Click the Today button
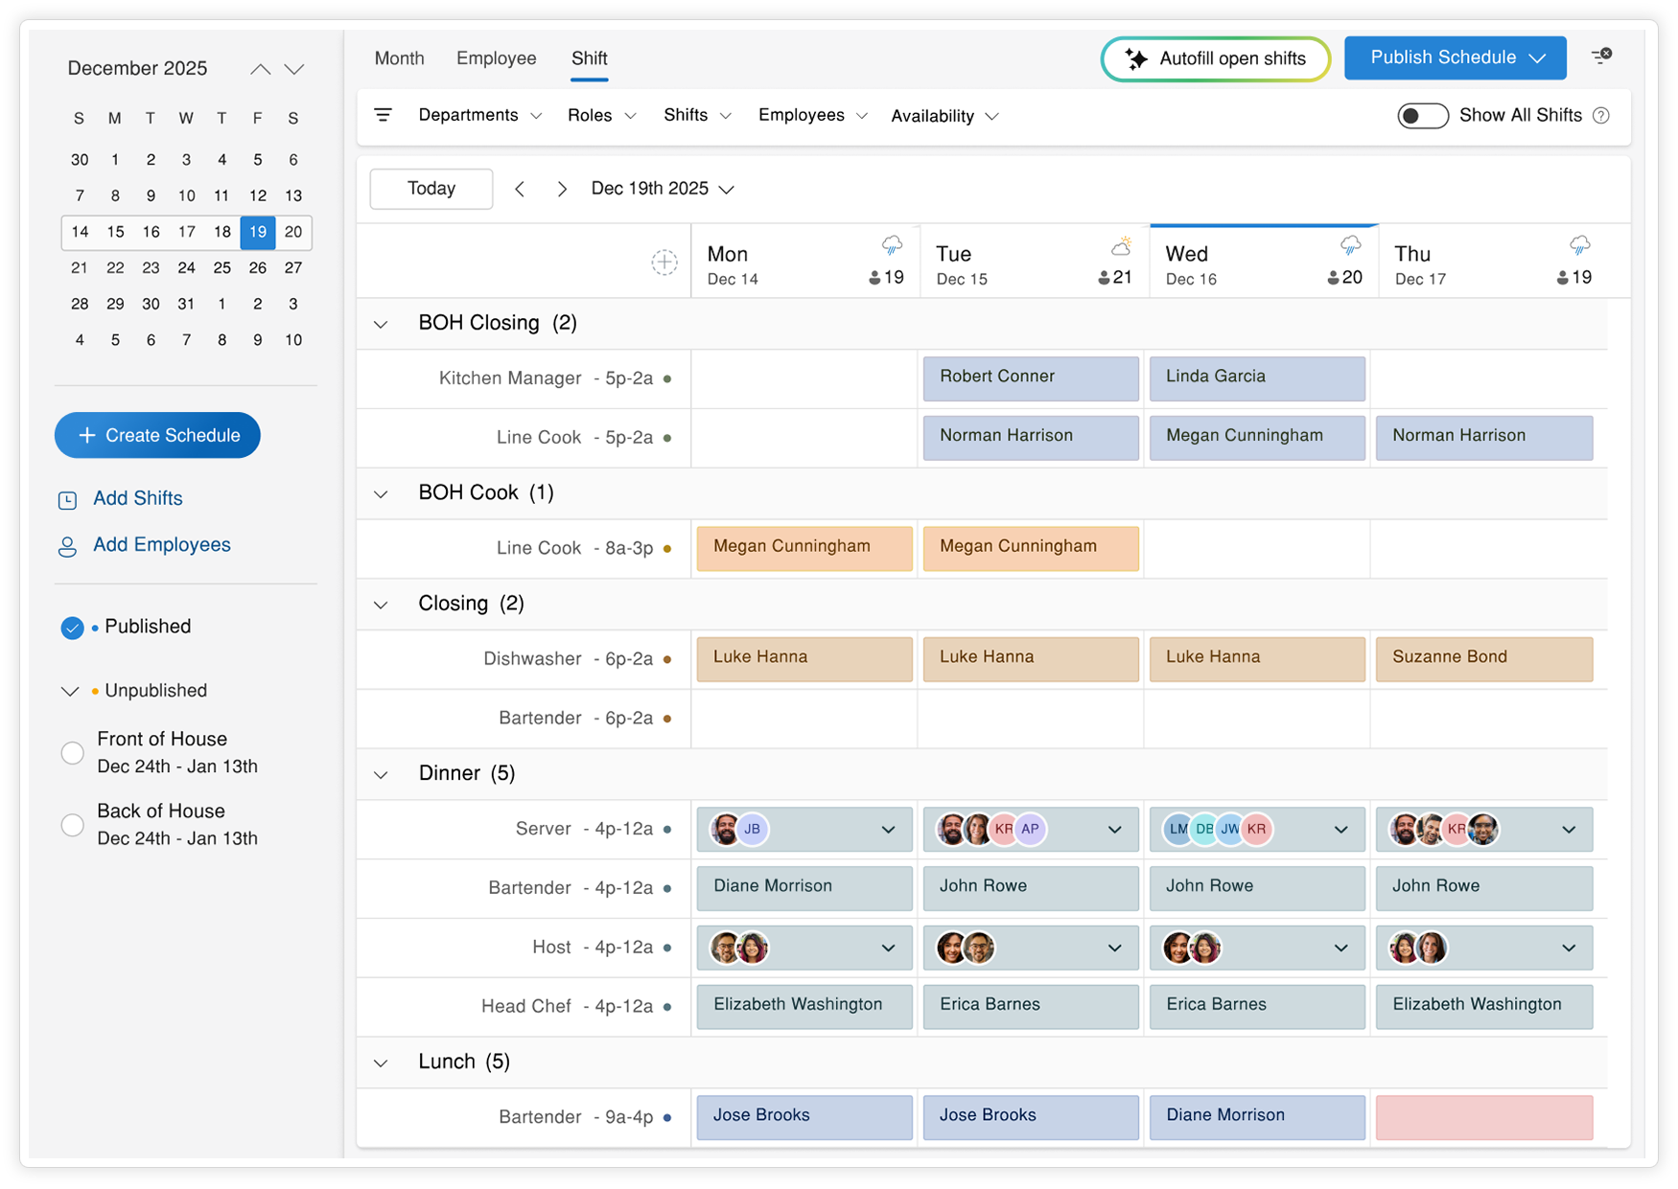The width and height of the screenshot is (1678, 1189). click(x=431, y=189)
